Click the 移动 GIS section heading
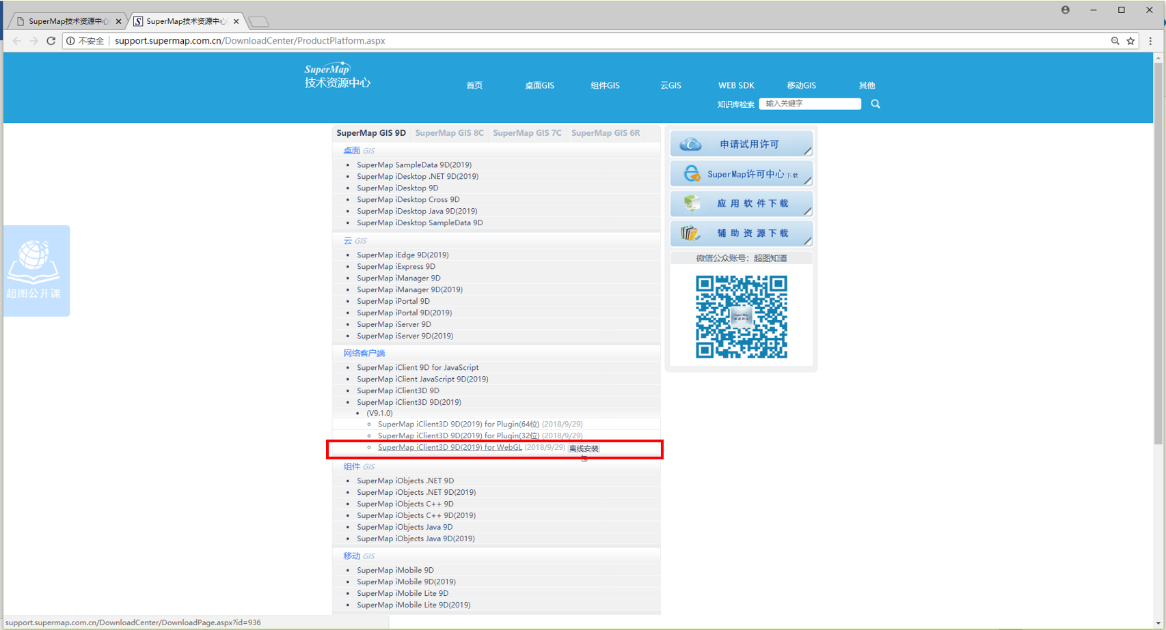Viewport: 1166px width, 630px height. [359, 556]
